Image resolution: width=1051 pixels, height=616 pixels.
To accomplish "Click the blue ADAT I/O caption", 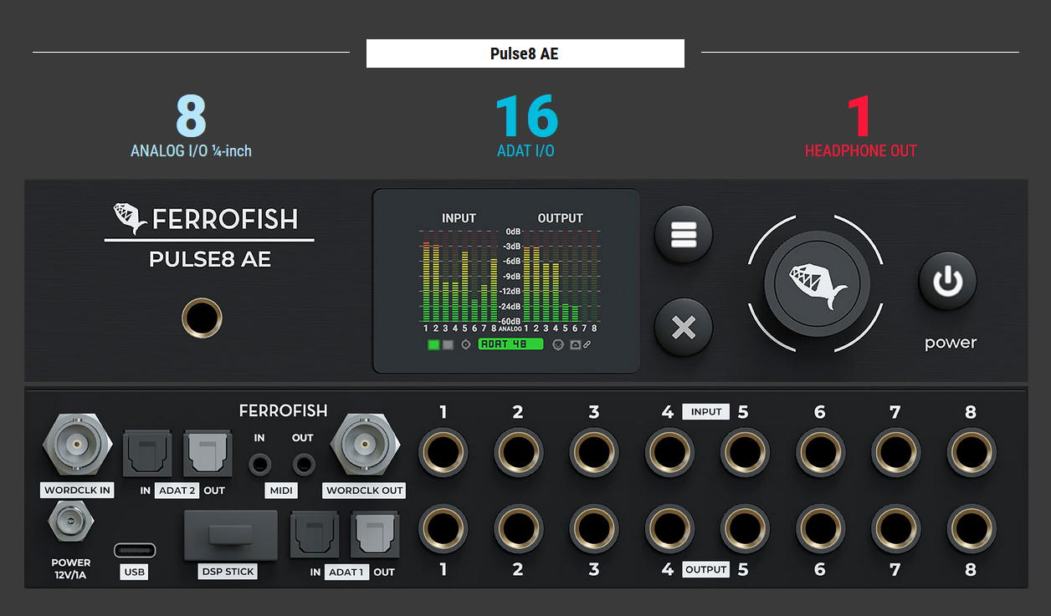I will click(525, 151).
